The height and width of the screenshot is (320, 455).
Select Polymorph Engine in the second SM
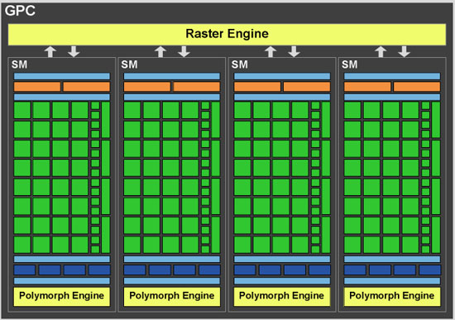172,297
